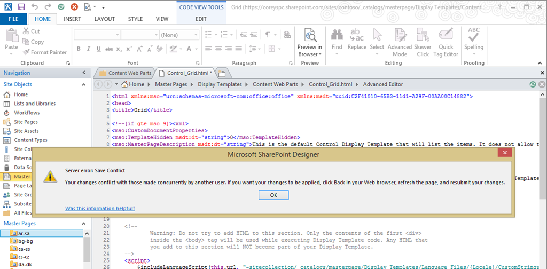
Task: Toggle Italic formatting
Action: (x=89, y=49)
